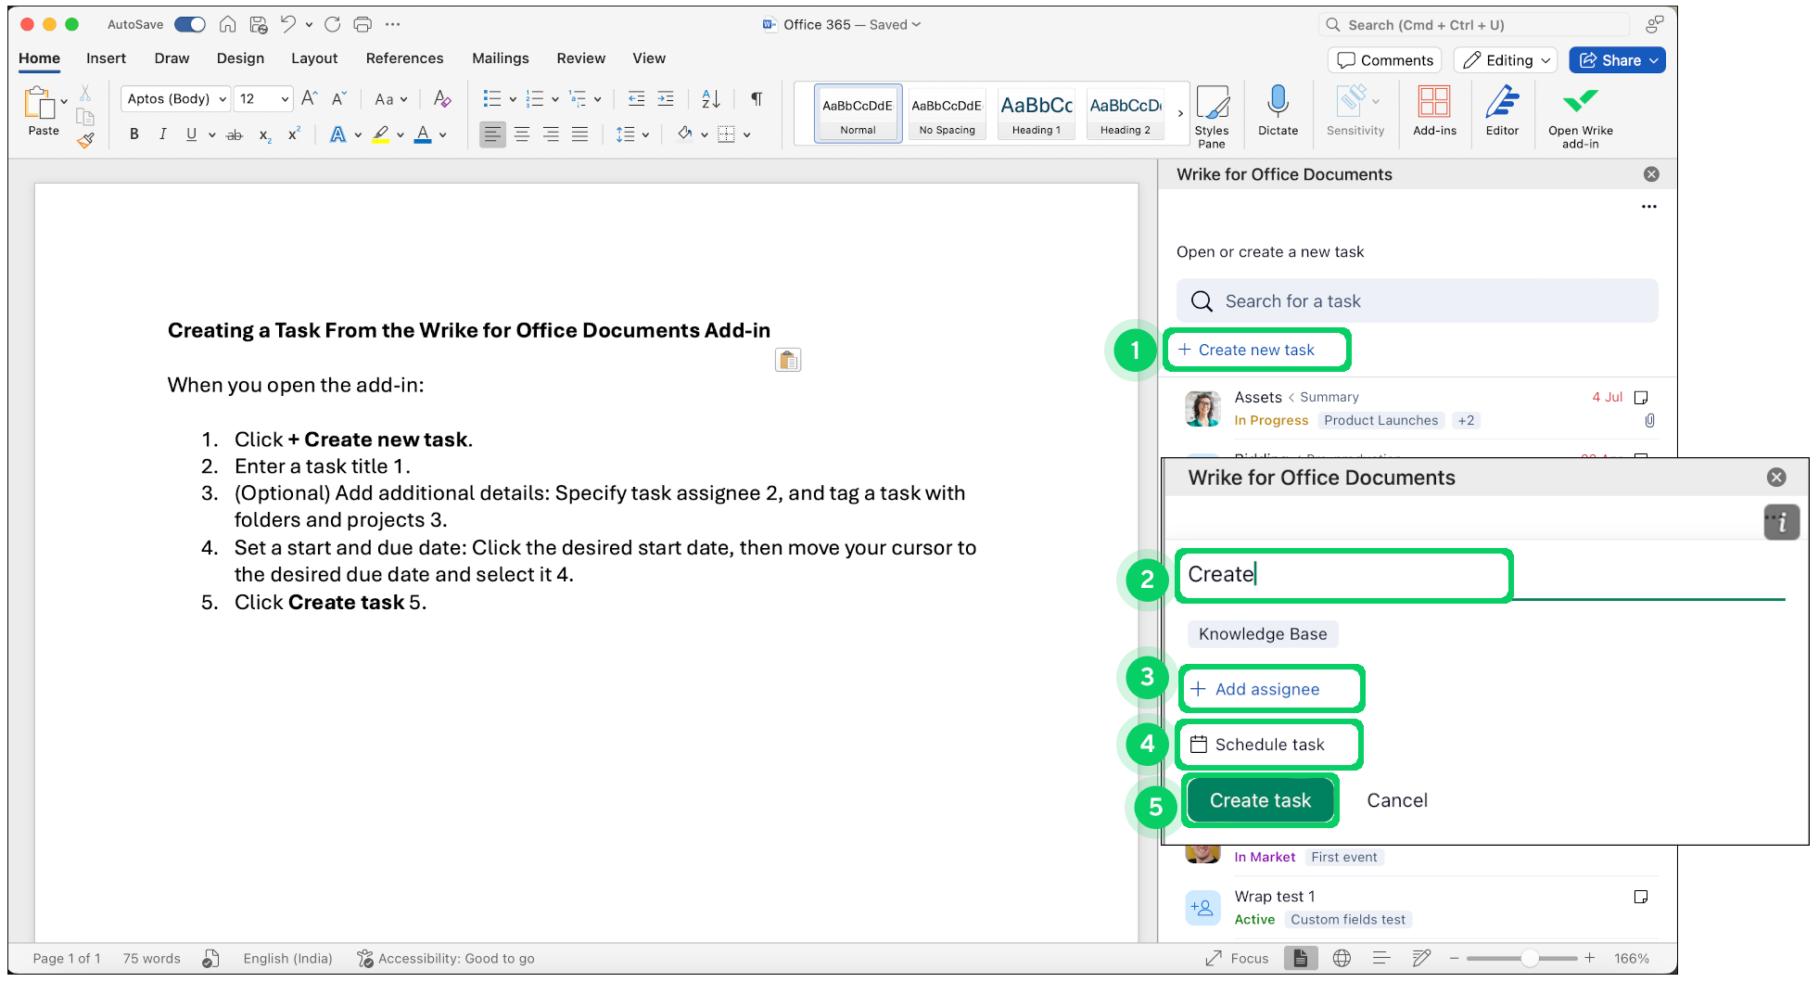This screenshot has width=1819, height=982.
Task: Click the Create task button
Action: click(x=1260, y=799)
